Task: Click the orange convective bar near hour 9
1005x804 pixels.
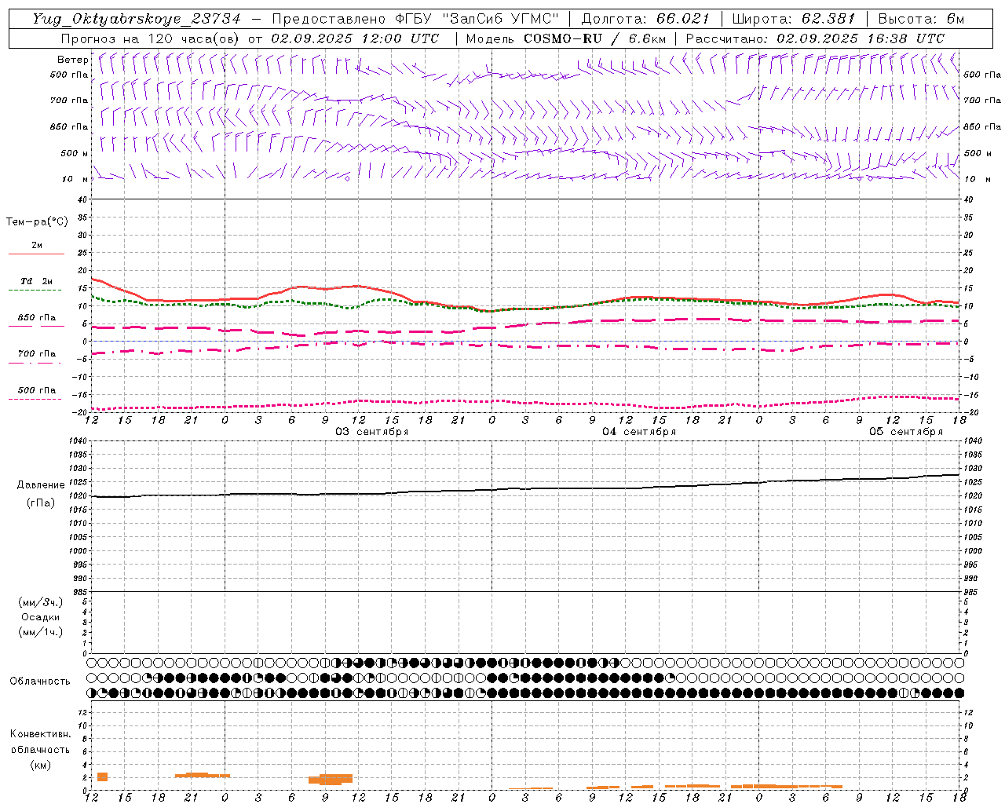Action: click(x=331, y=779)
